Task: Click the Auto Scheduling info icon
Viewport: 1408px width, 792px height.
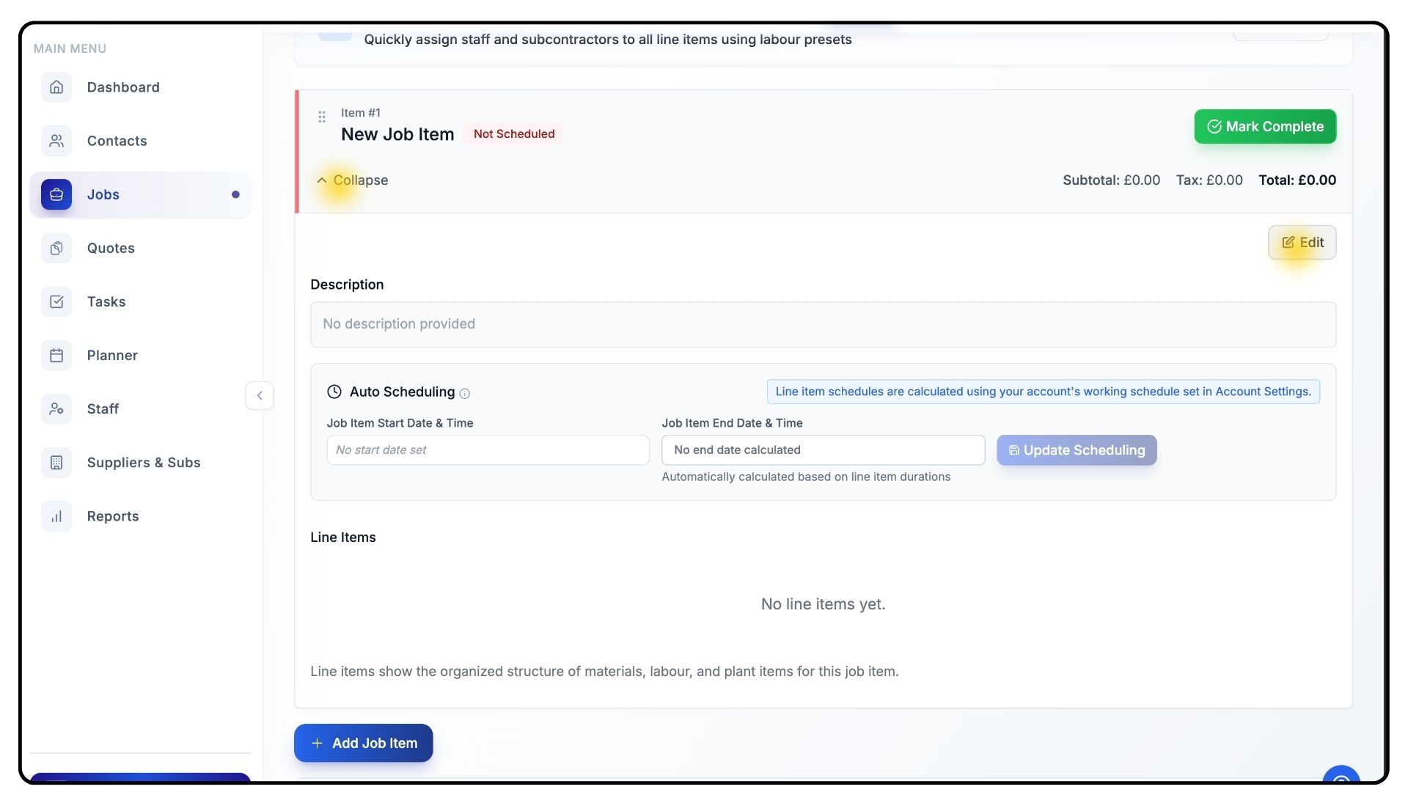Action: point(464,394)
